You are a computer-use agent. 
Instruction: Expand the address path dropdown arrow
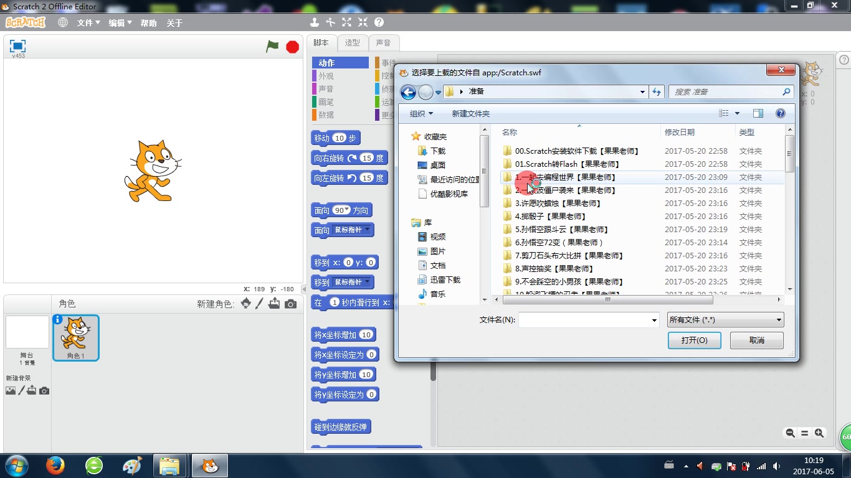[643, 91]
